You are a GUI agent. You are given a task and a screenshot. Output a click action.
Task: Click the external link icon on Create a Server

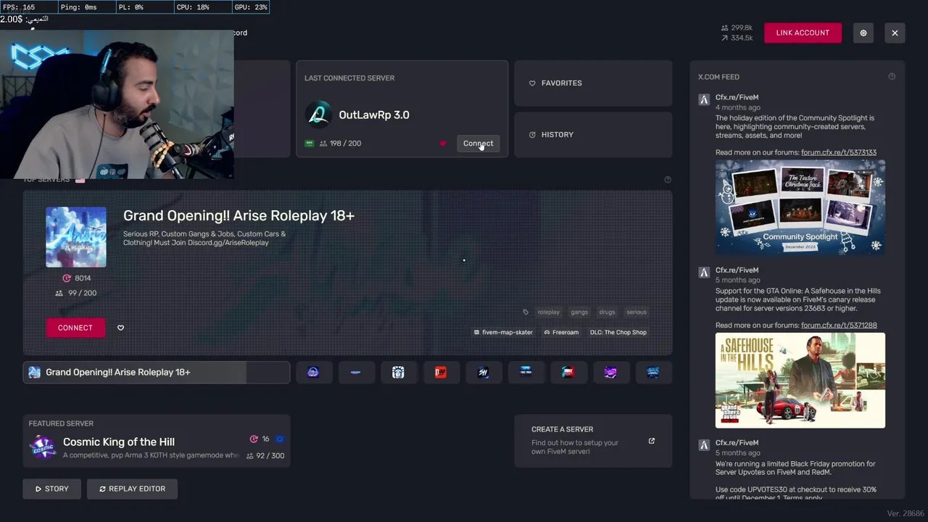coord(651,441)
